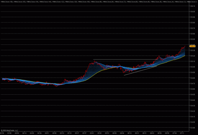
Task: Click the 06:00 time axis label
Action: click(115, 133)
